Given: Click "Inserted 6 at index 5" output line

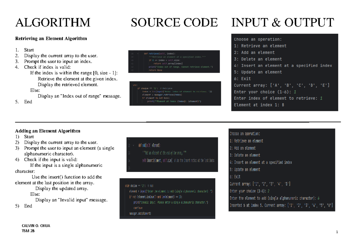Looking at the screenshot, I should point(281,205).
